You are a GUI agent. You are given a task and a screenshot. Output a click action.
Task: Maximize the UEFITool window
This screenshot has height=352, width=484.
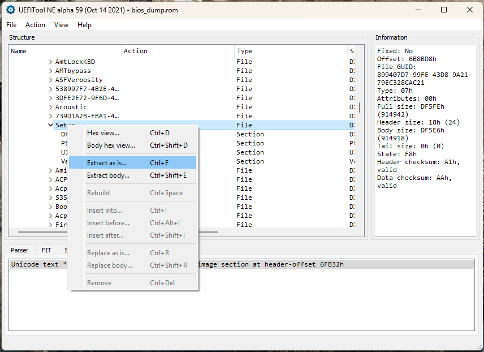coord(444,10)
